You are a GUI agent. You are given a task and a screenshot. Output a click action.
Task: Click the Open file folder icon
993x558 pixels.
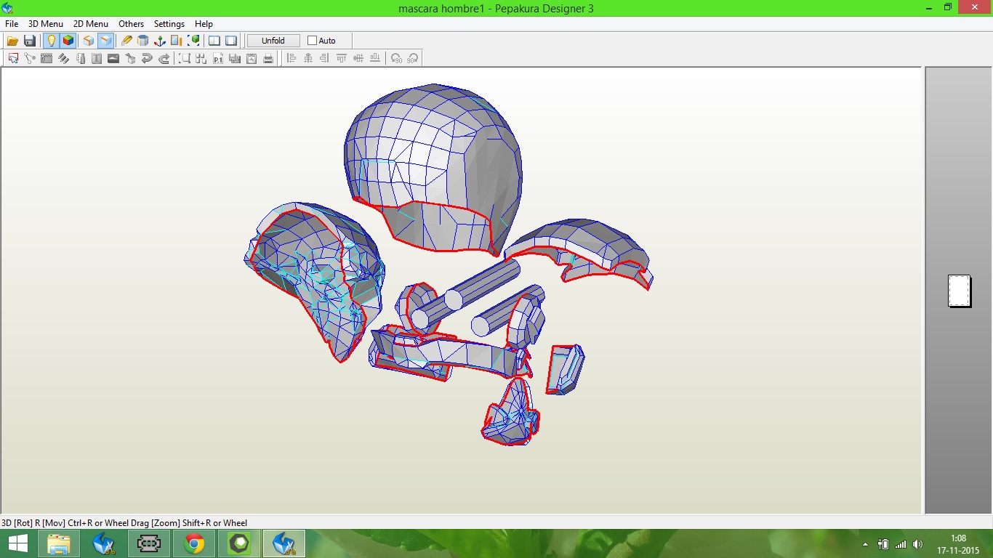pos(12,41)
